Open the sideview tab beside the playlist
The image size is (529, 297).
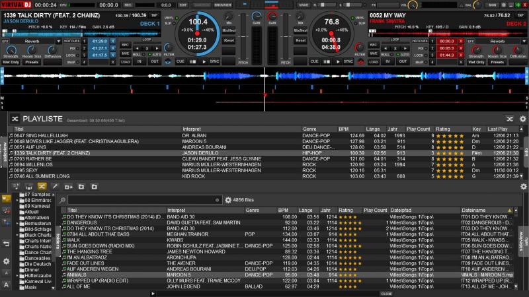coord(4,152)
